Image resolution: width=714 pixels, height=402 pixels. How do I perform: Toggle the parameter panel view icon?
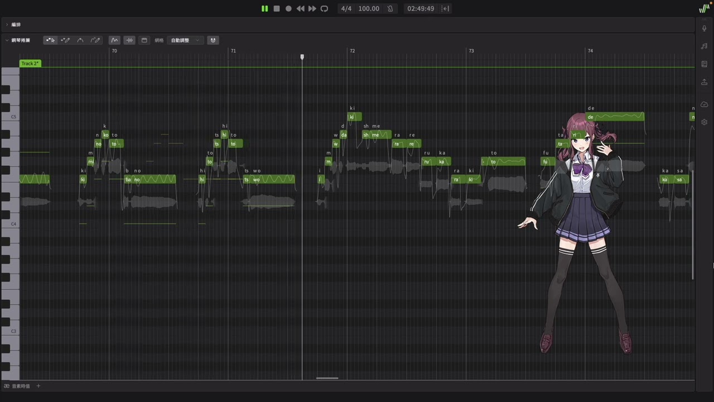pos(144,40)
